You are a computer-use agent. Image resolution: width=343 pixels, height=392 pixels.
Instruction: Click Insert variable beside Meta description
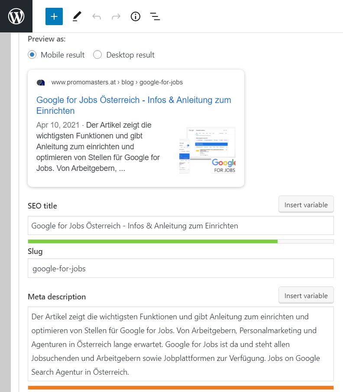306,296
